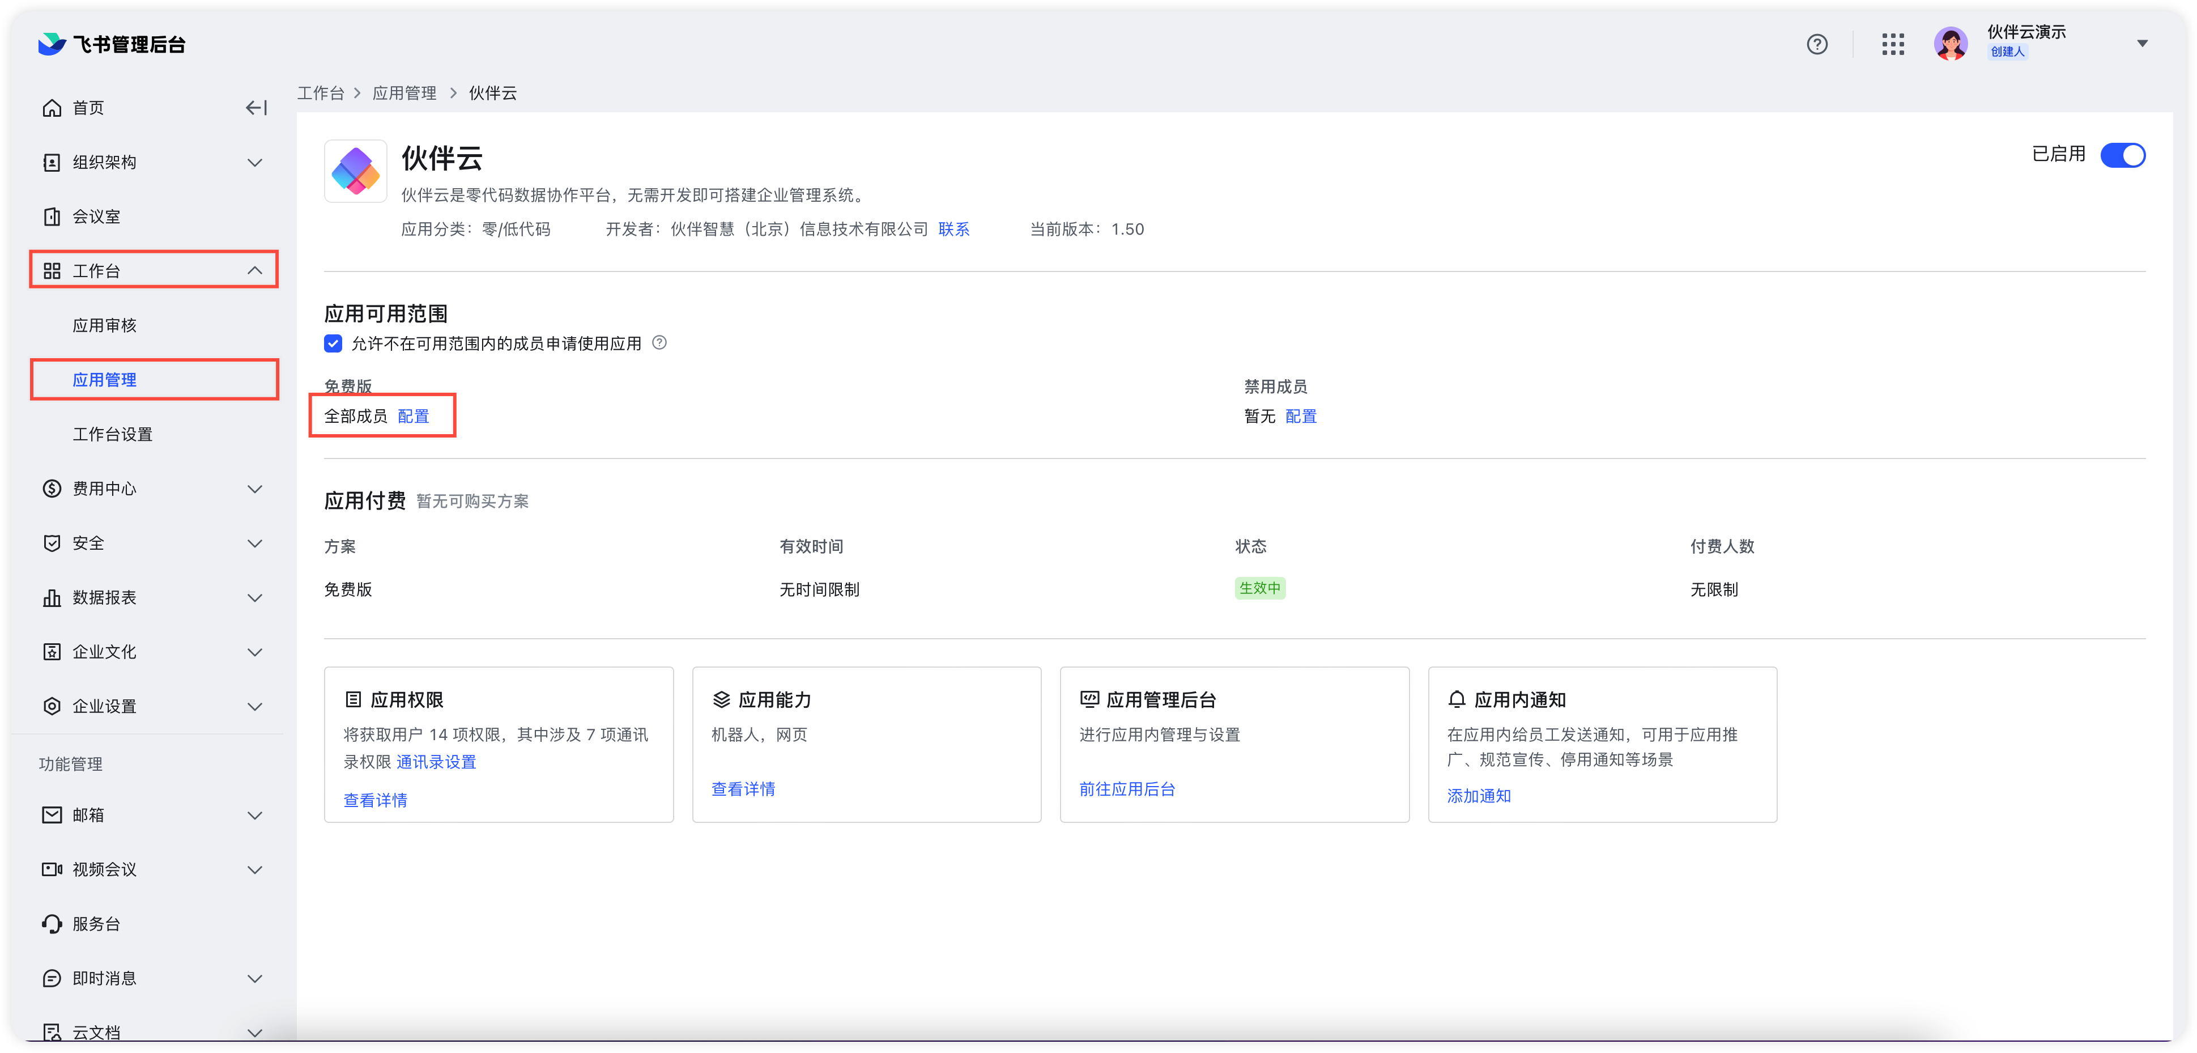Click the 邮箱 envelope icon

point(52,815)
